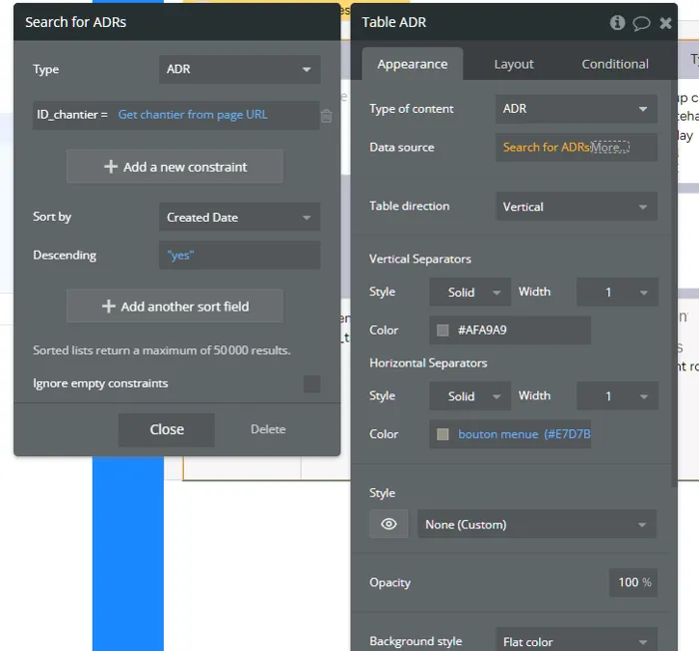Click plus icon to add a new constraint

click(x=111, y=167)
